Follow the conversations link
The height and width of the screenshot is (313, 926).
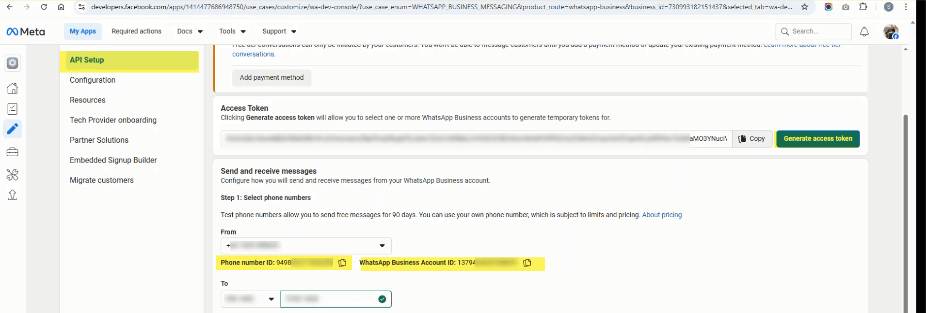pos(254,54)
